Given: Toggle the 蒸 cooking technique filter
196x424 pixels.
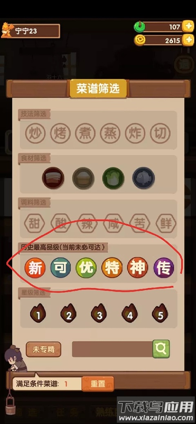Looking at the screenshot, I should pos(110,133).
